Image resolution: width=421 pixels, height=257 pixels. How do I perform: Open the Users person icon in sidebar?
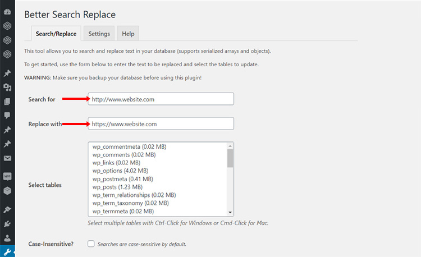point(7,237)
